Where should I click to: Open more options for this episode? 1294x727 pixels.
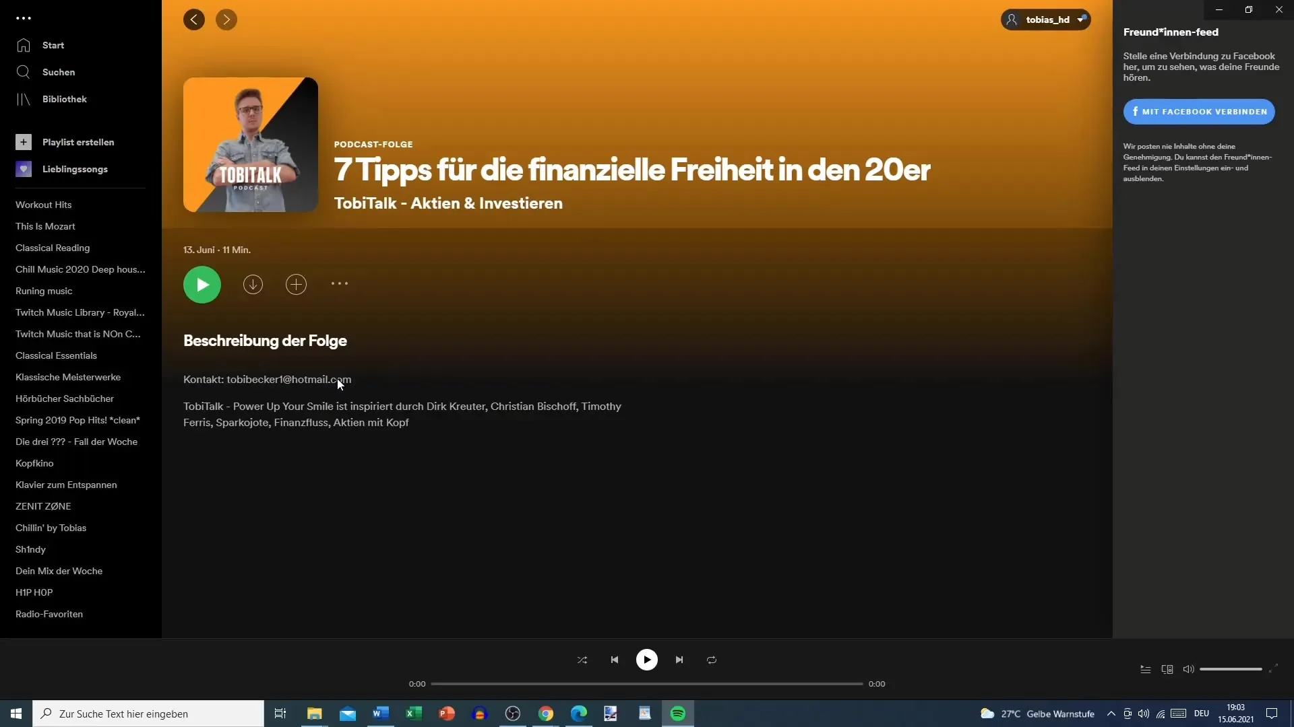[340, 284]
